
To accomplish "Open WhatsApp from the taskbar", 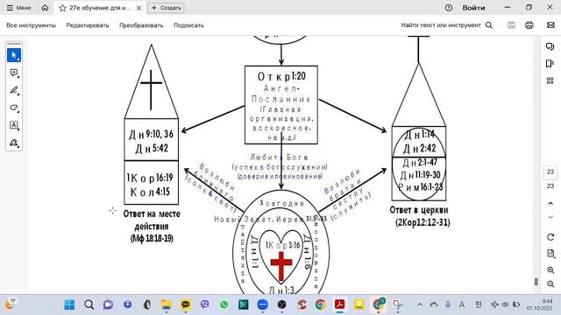I will 224,304.
